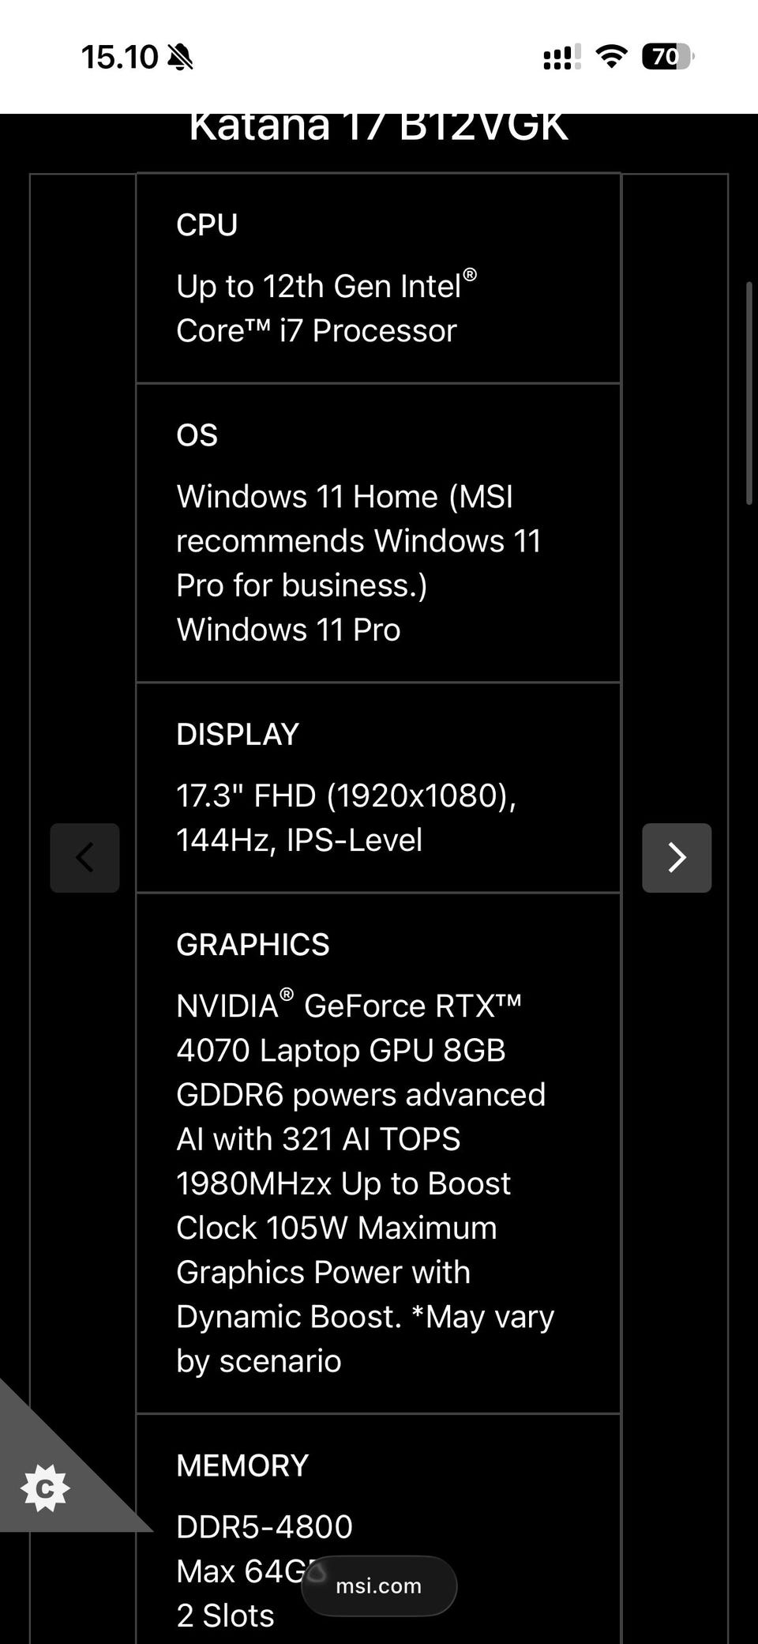Tap the previous model left arrow
Screen dimensions: 758x1644
[x=84, y=857]
